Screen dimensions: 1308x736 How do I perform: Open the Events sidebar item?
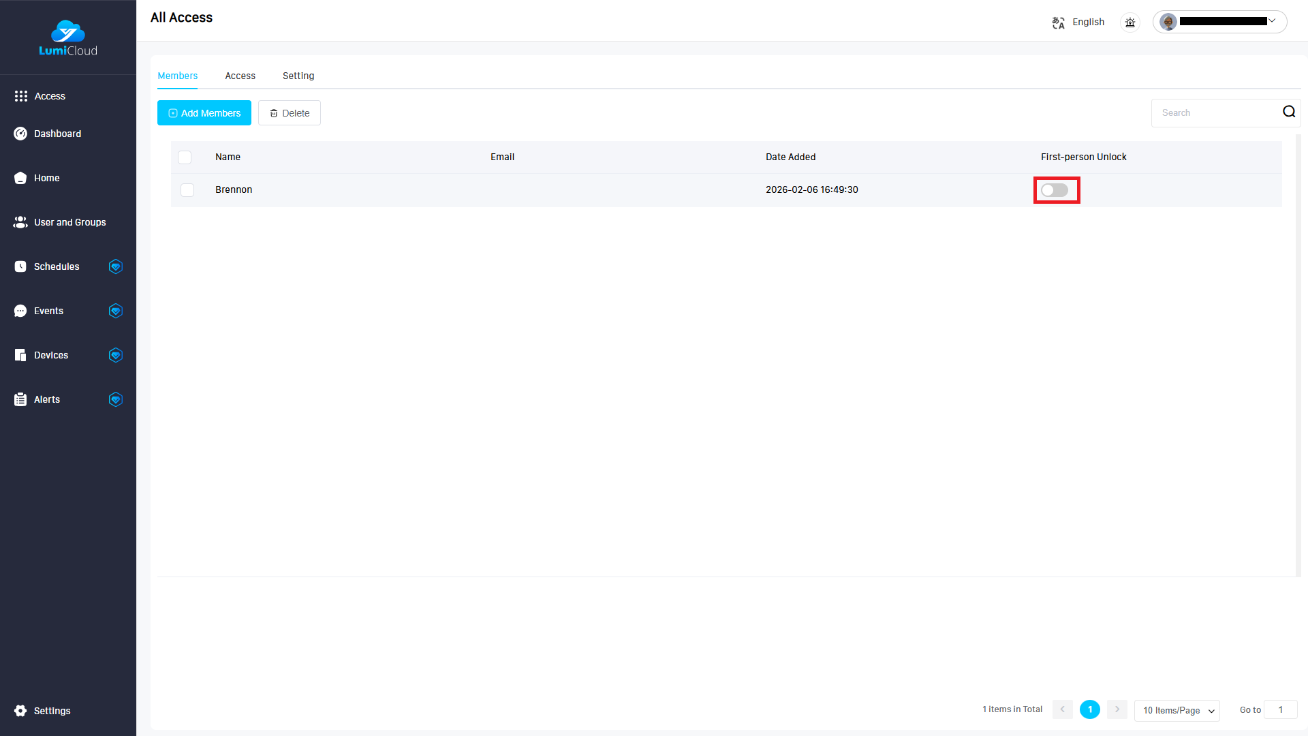click(48, 311)
